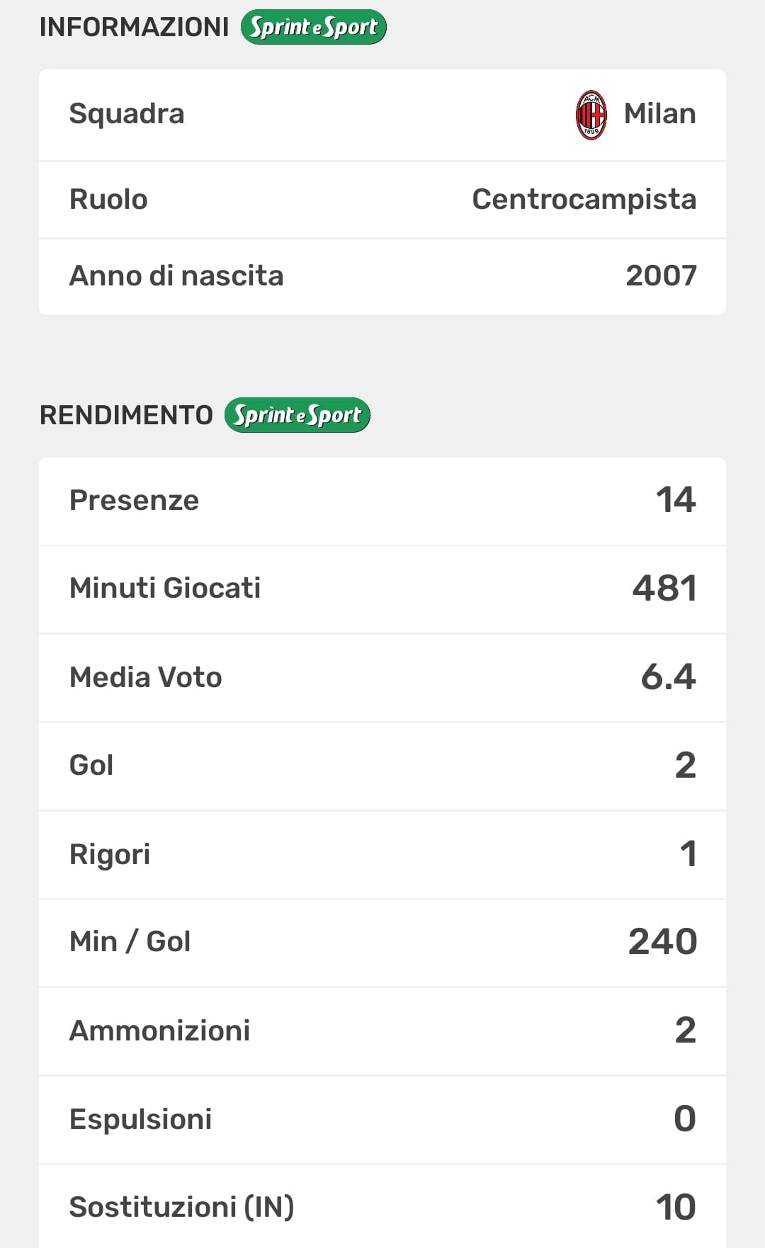765x1248 pixels.
Task: Select the Squadra row label
Action: click(127, 114)
